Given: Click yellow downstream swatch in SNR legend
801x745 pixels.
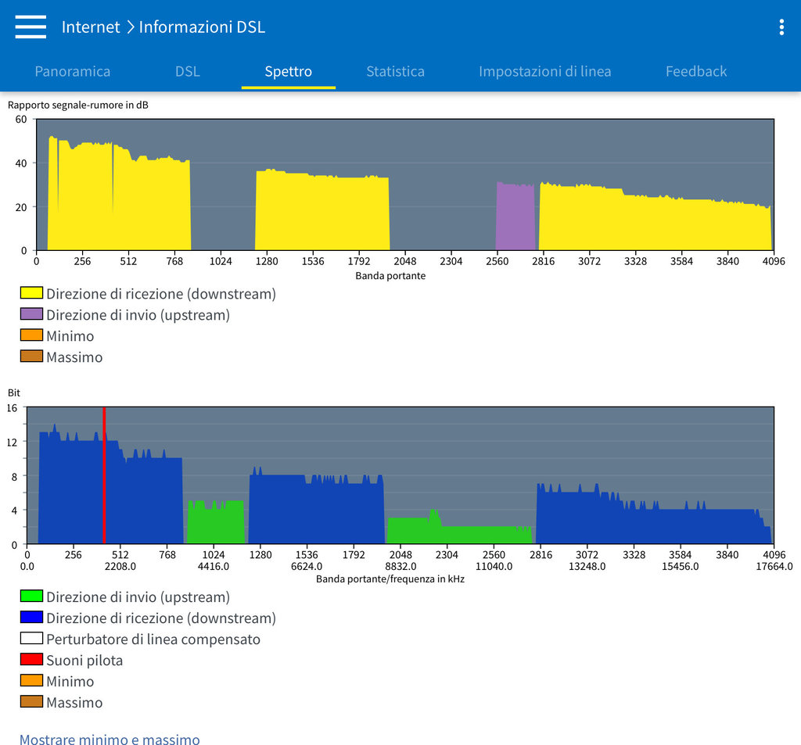Looking at the screenshot, I should 31,294.
